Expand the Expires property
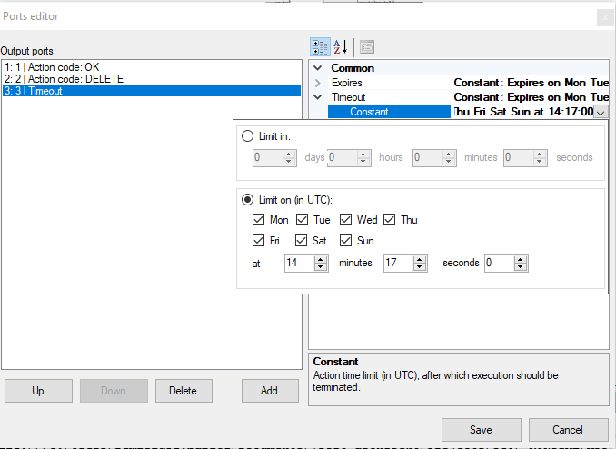Viewport: 616px width, 449px height. [318, 83]
